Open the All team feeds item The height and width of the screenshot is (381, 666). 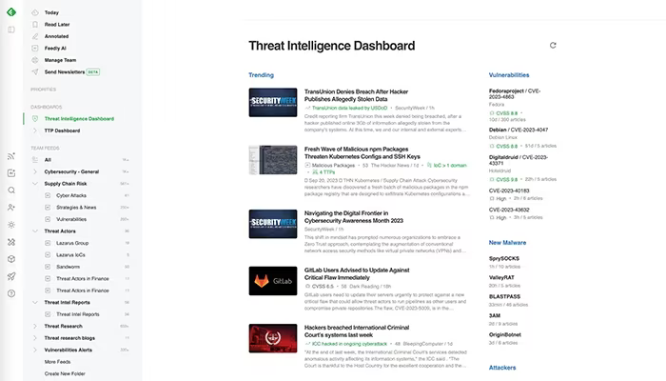point(48,160)
